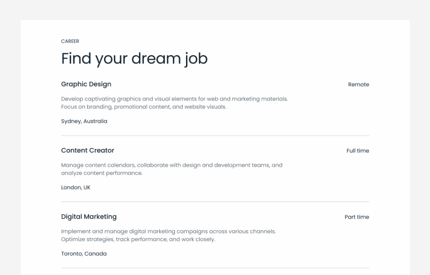Image resolution: width=430 pixels, height=275 pixels.
Task: Click the London, UK location
Action: pyautogui.click(x=76, y=188)
